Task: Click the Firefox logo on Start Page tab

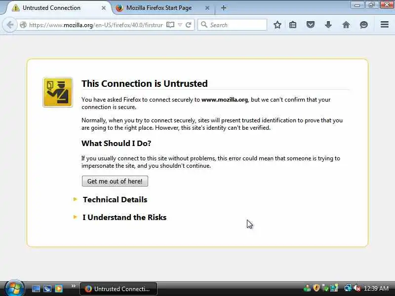Action: point(119,8)
